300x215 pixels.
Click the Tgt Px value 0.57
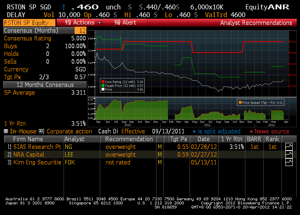[x=80, y=77]
